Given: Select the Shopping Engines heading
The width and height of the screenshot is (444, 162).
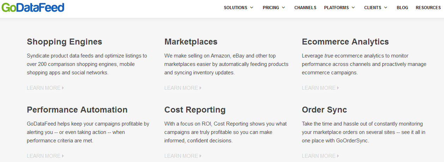Looking at the screenshot, I should [x=65, y=42].
